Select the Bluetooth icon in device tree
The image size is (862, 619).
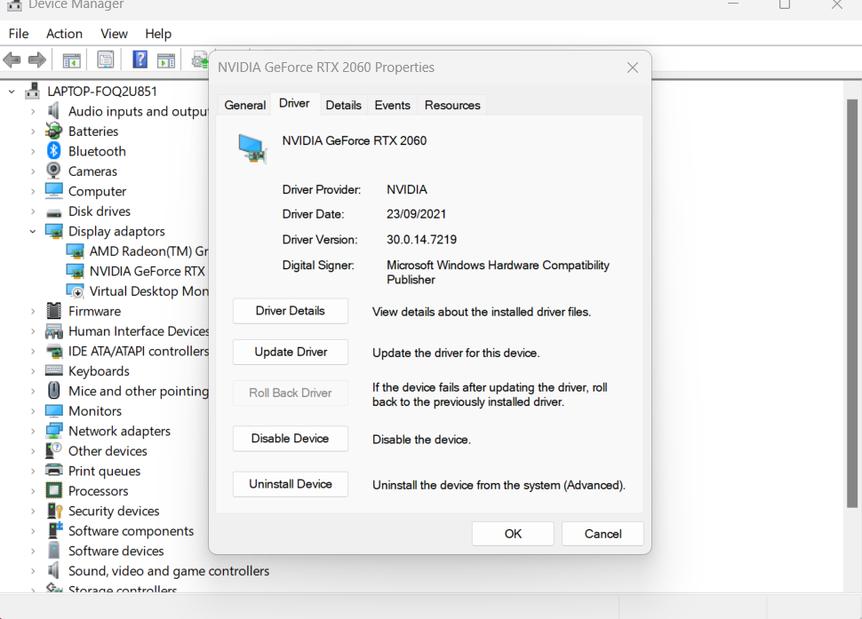click(54, 151)
